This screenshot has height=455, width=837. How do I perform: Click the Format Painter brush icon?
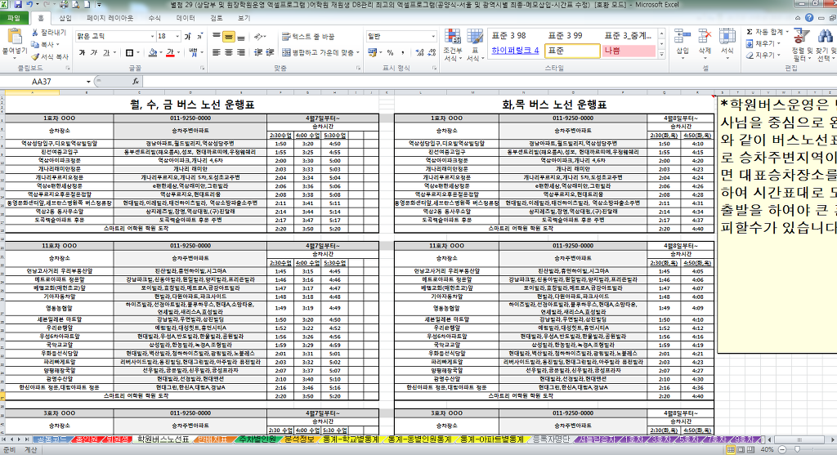37,57
